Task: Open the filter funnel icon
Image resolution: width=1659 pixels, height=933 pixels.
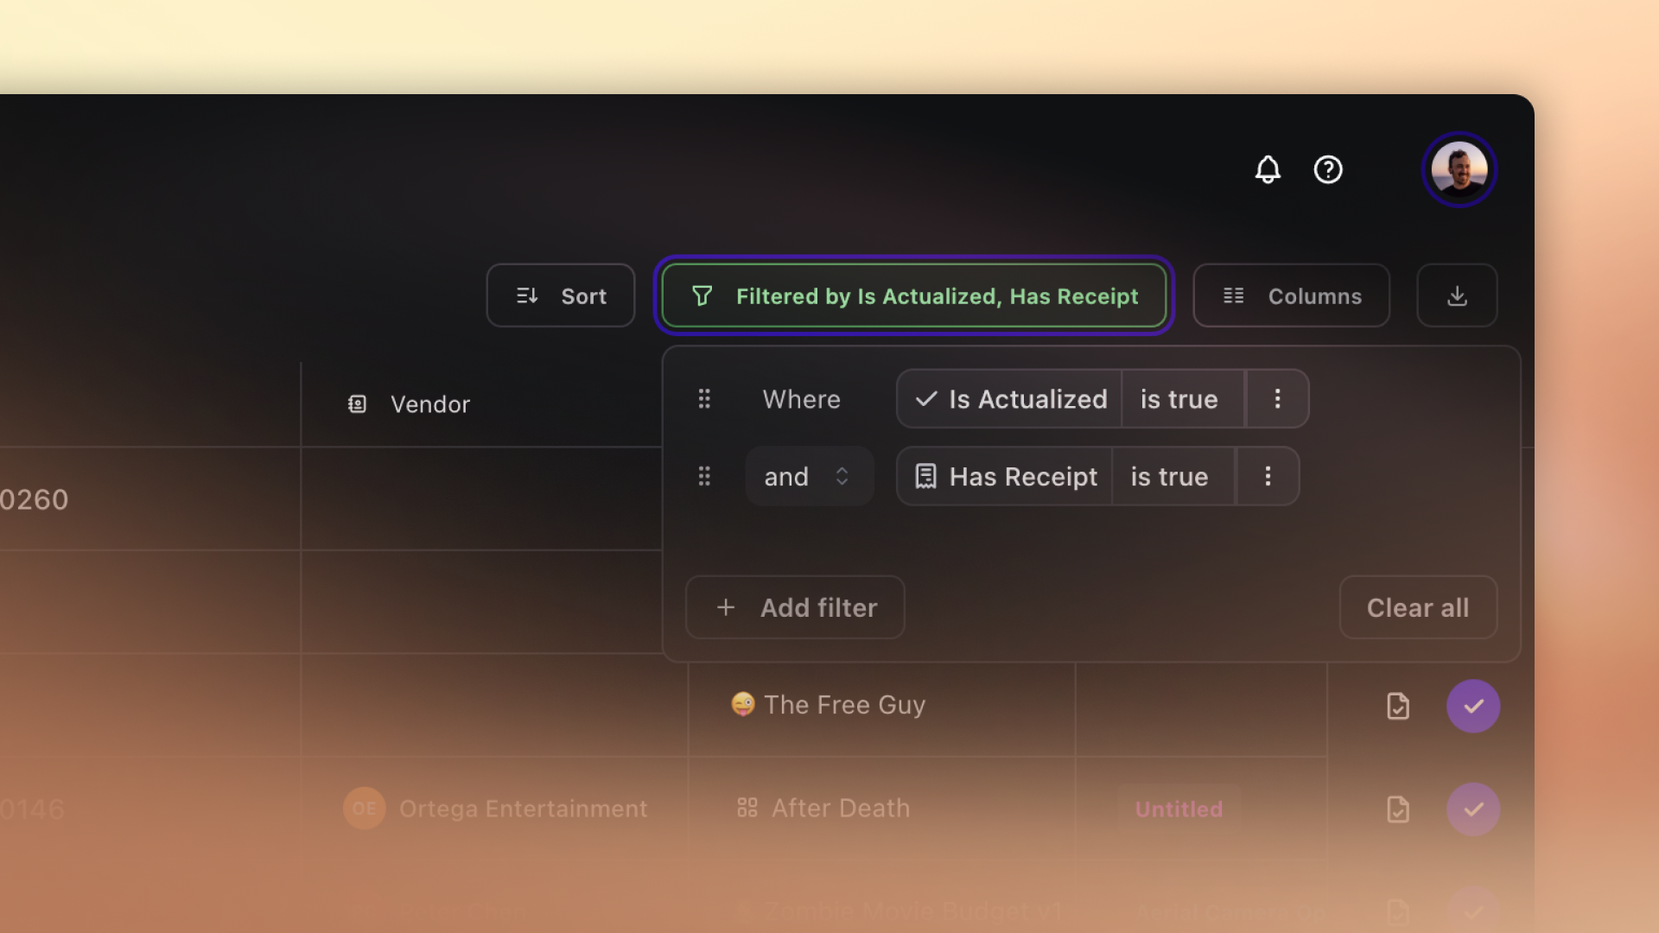Action: (x=702, y=295)
